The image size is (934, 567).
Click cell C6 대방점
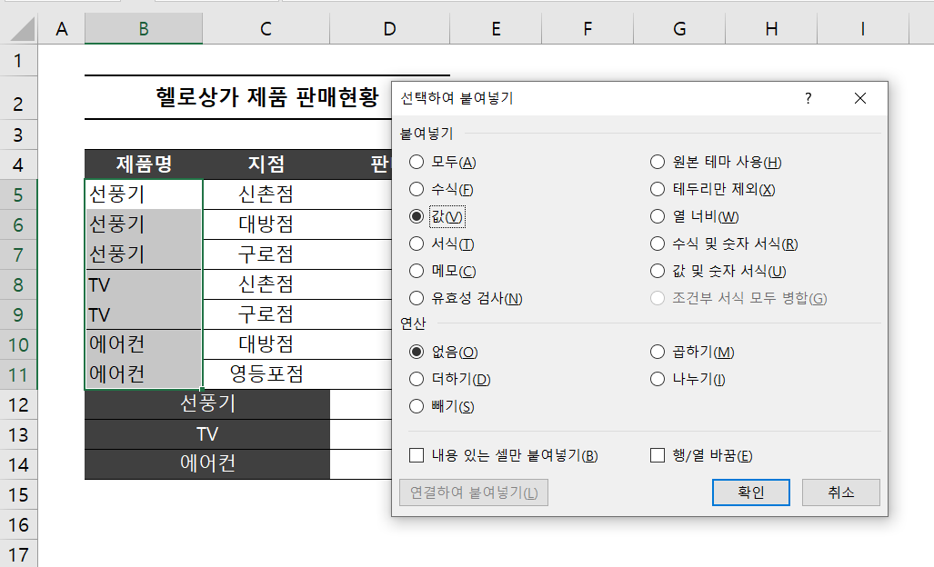[x=266, y=224]
